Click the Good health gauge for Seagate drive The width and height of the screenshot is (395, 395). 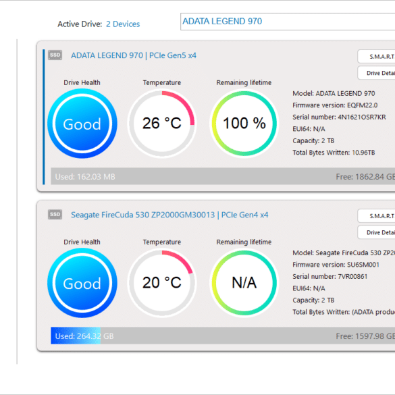[82, 283]
